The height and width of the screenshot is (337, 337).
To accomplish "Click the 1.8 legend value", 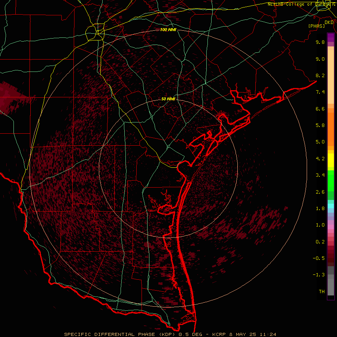I will pyautogui.click(x=320, y=209).
